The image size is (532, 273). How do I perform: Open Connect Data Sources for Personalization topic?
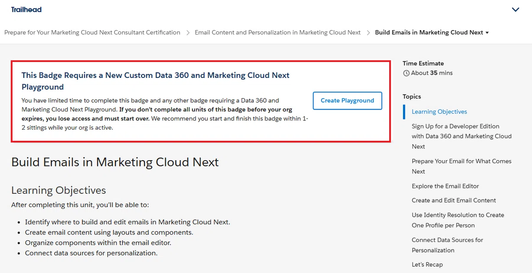[x=447, y=245]
